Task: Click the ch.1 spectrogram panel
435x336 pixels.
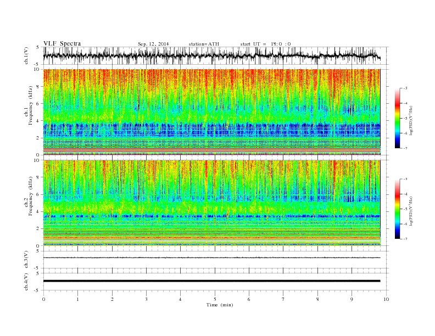Action: (211, 112)
